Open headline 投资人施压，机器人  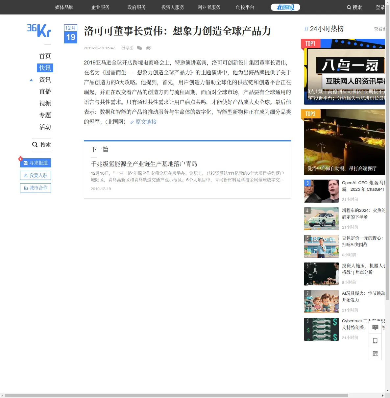363,269
